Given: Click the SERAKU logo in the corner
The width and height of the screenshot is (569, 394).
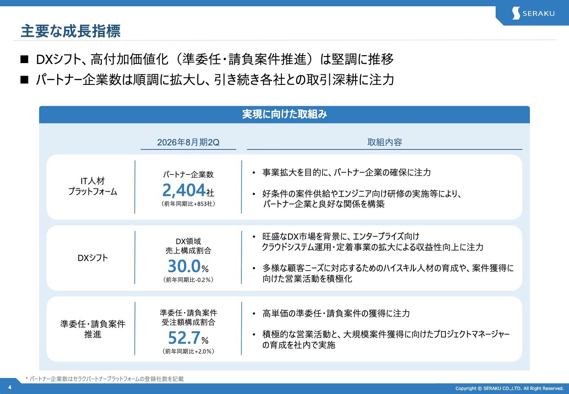Looking at the screenshot, I should click(x=533, y=13).
